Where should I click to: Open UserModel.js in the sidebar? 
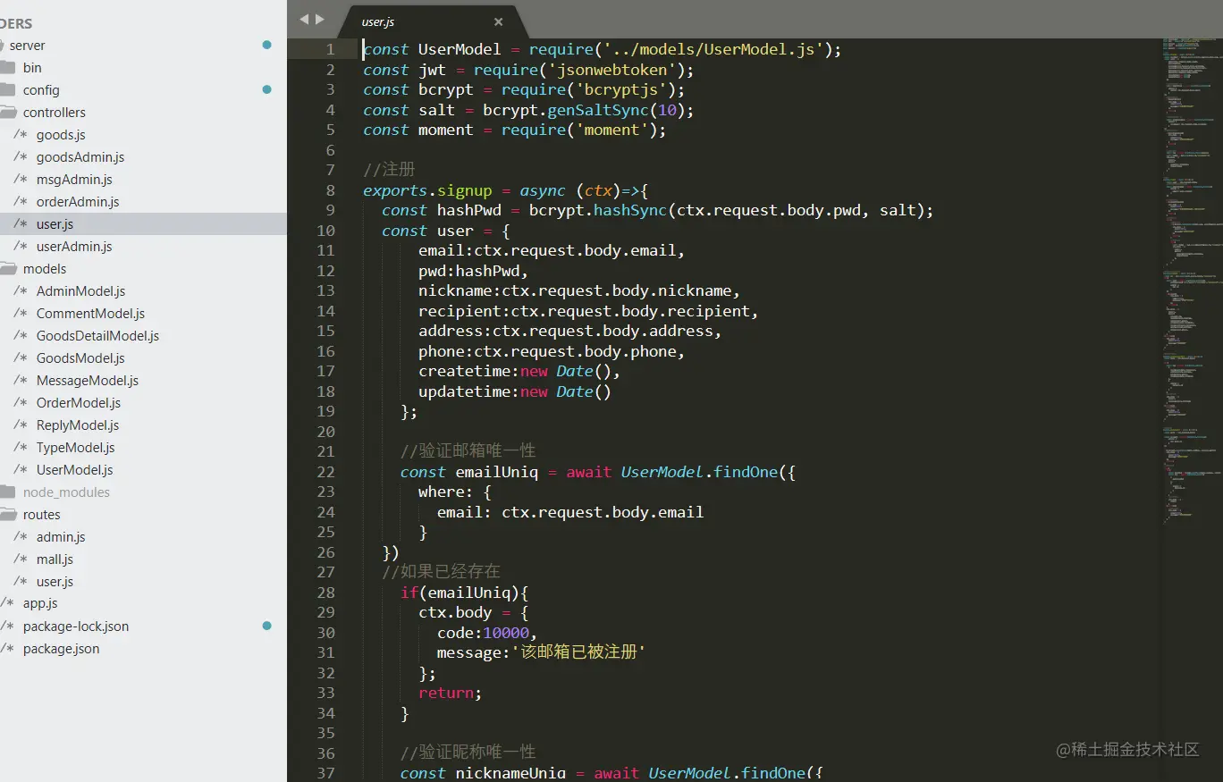pos(74,470)
